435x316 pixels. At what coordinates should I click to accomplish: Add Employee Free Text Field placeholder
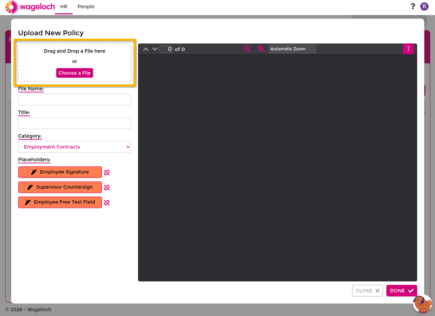click(60, 202)
